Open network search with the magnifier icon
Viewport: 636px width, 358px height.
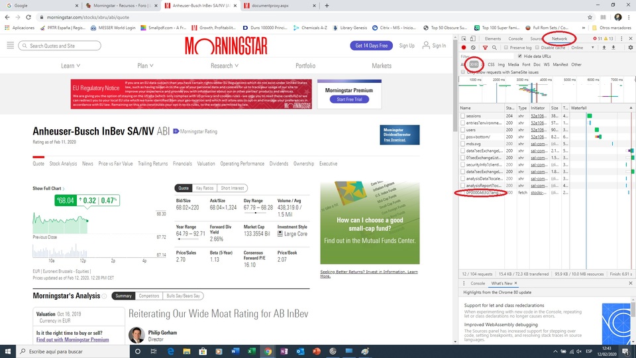click(x=494, y=48)
